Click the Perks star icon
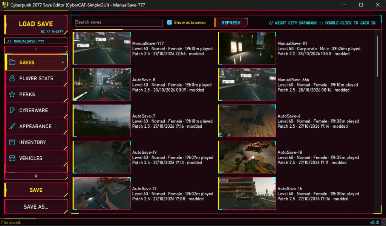Image resolution: width=386 pixels, height=226 pixels. click(x=12, y=95)
